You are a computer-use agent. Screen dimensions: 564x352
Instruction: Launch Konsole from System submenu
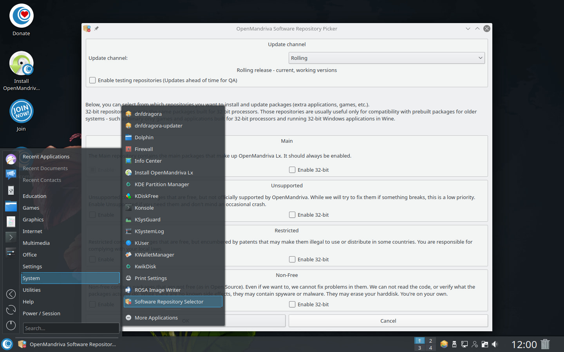tap(173, 208)
